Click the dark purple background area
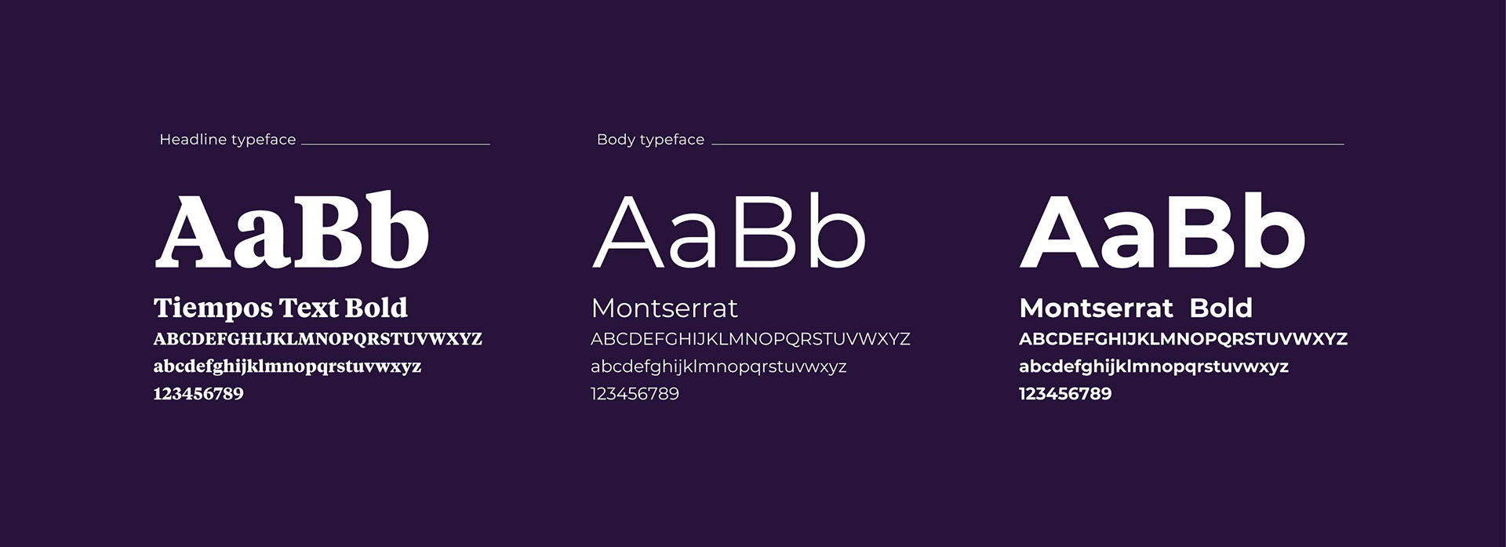 coord(753,479)
